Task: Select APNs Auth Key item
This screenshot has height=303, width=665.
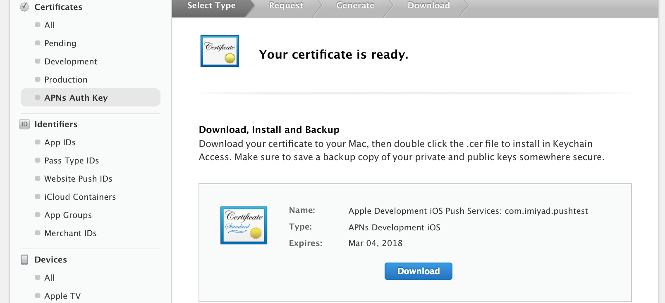Action: (x=91, y=97)
